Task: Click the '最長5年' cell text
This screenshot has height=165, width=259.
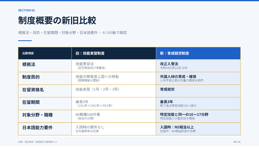Action: pyautogui.click(x=82, y=102)
